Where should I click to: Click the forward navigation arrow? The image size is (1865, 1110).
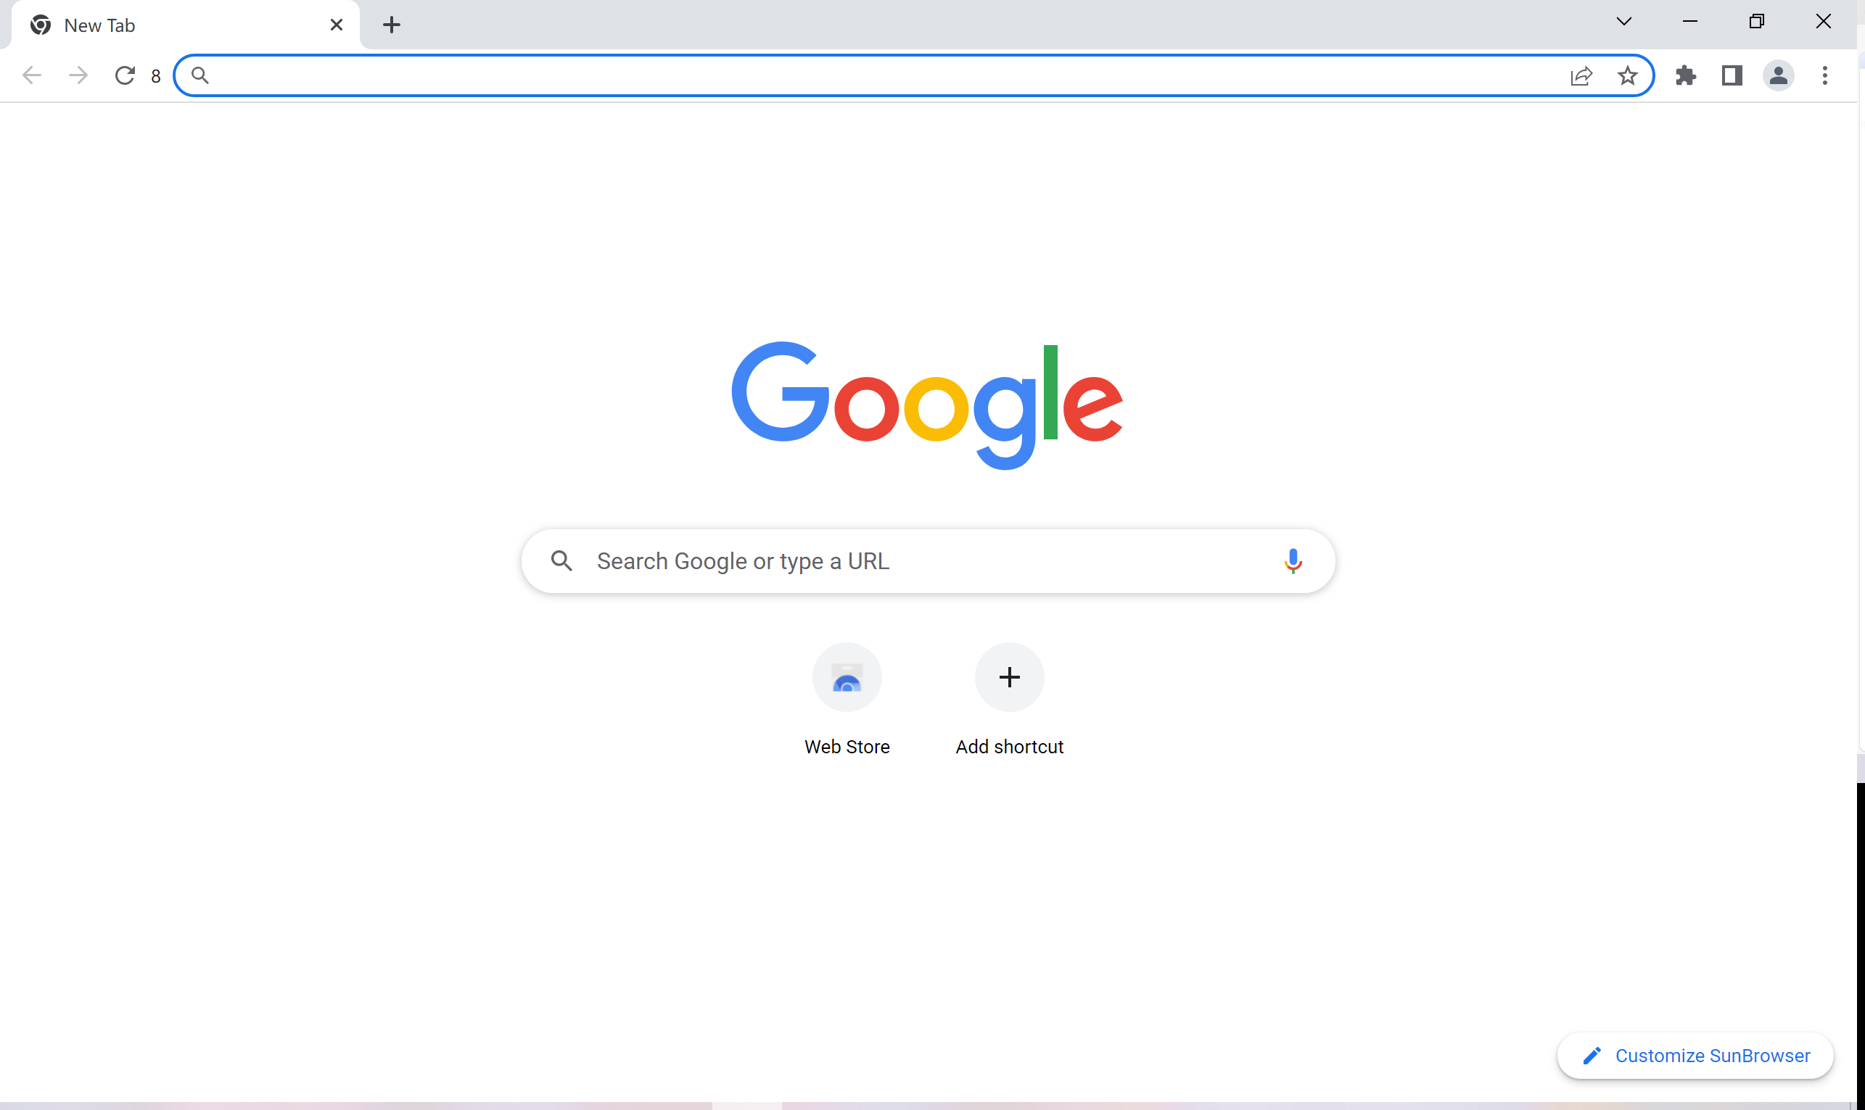click(x=77, y=75)
